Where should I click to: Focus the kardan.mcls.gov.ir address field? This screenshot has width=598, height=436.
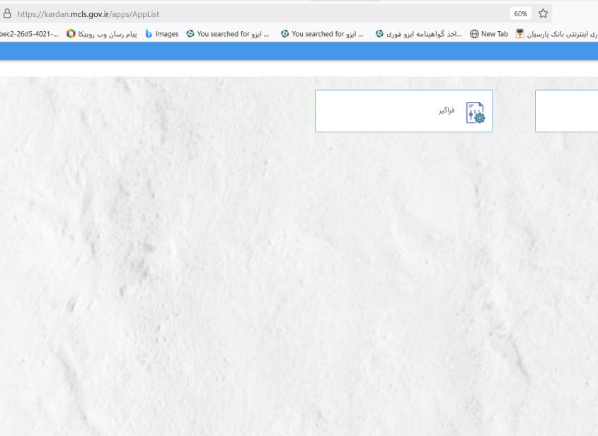(212, 13)
